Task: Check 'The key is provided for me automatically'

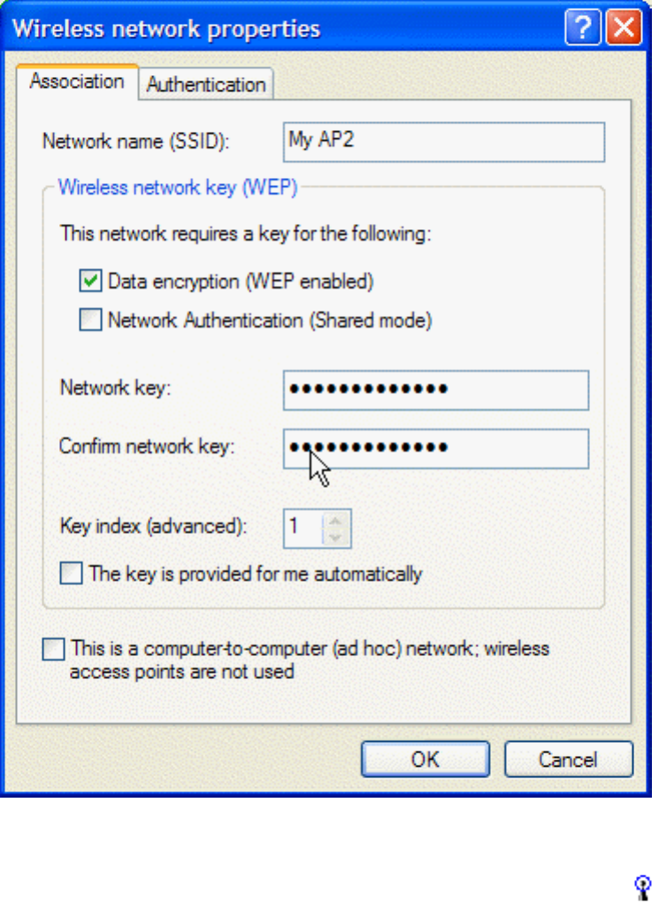Action: click(71, 574)
